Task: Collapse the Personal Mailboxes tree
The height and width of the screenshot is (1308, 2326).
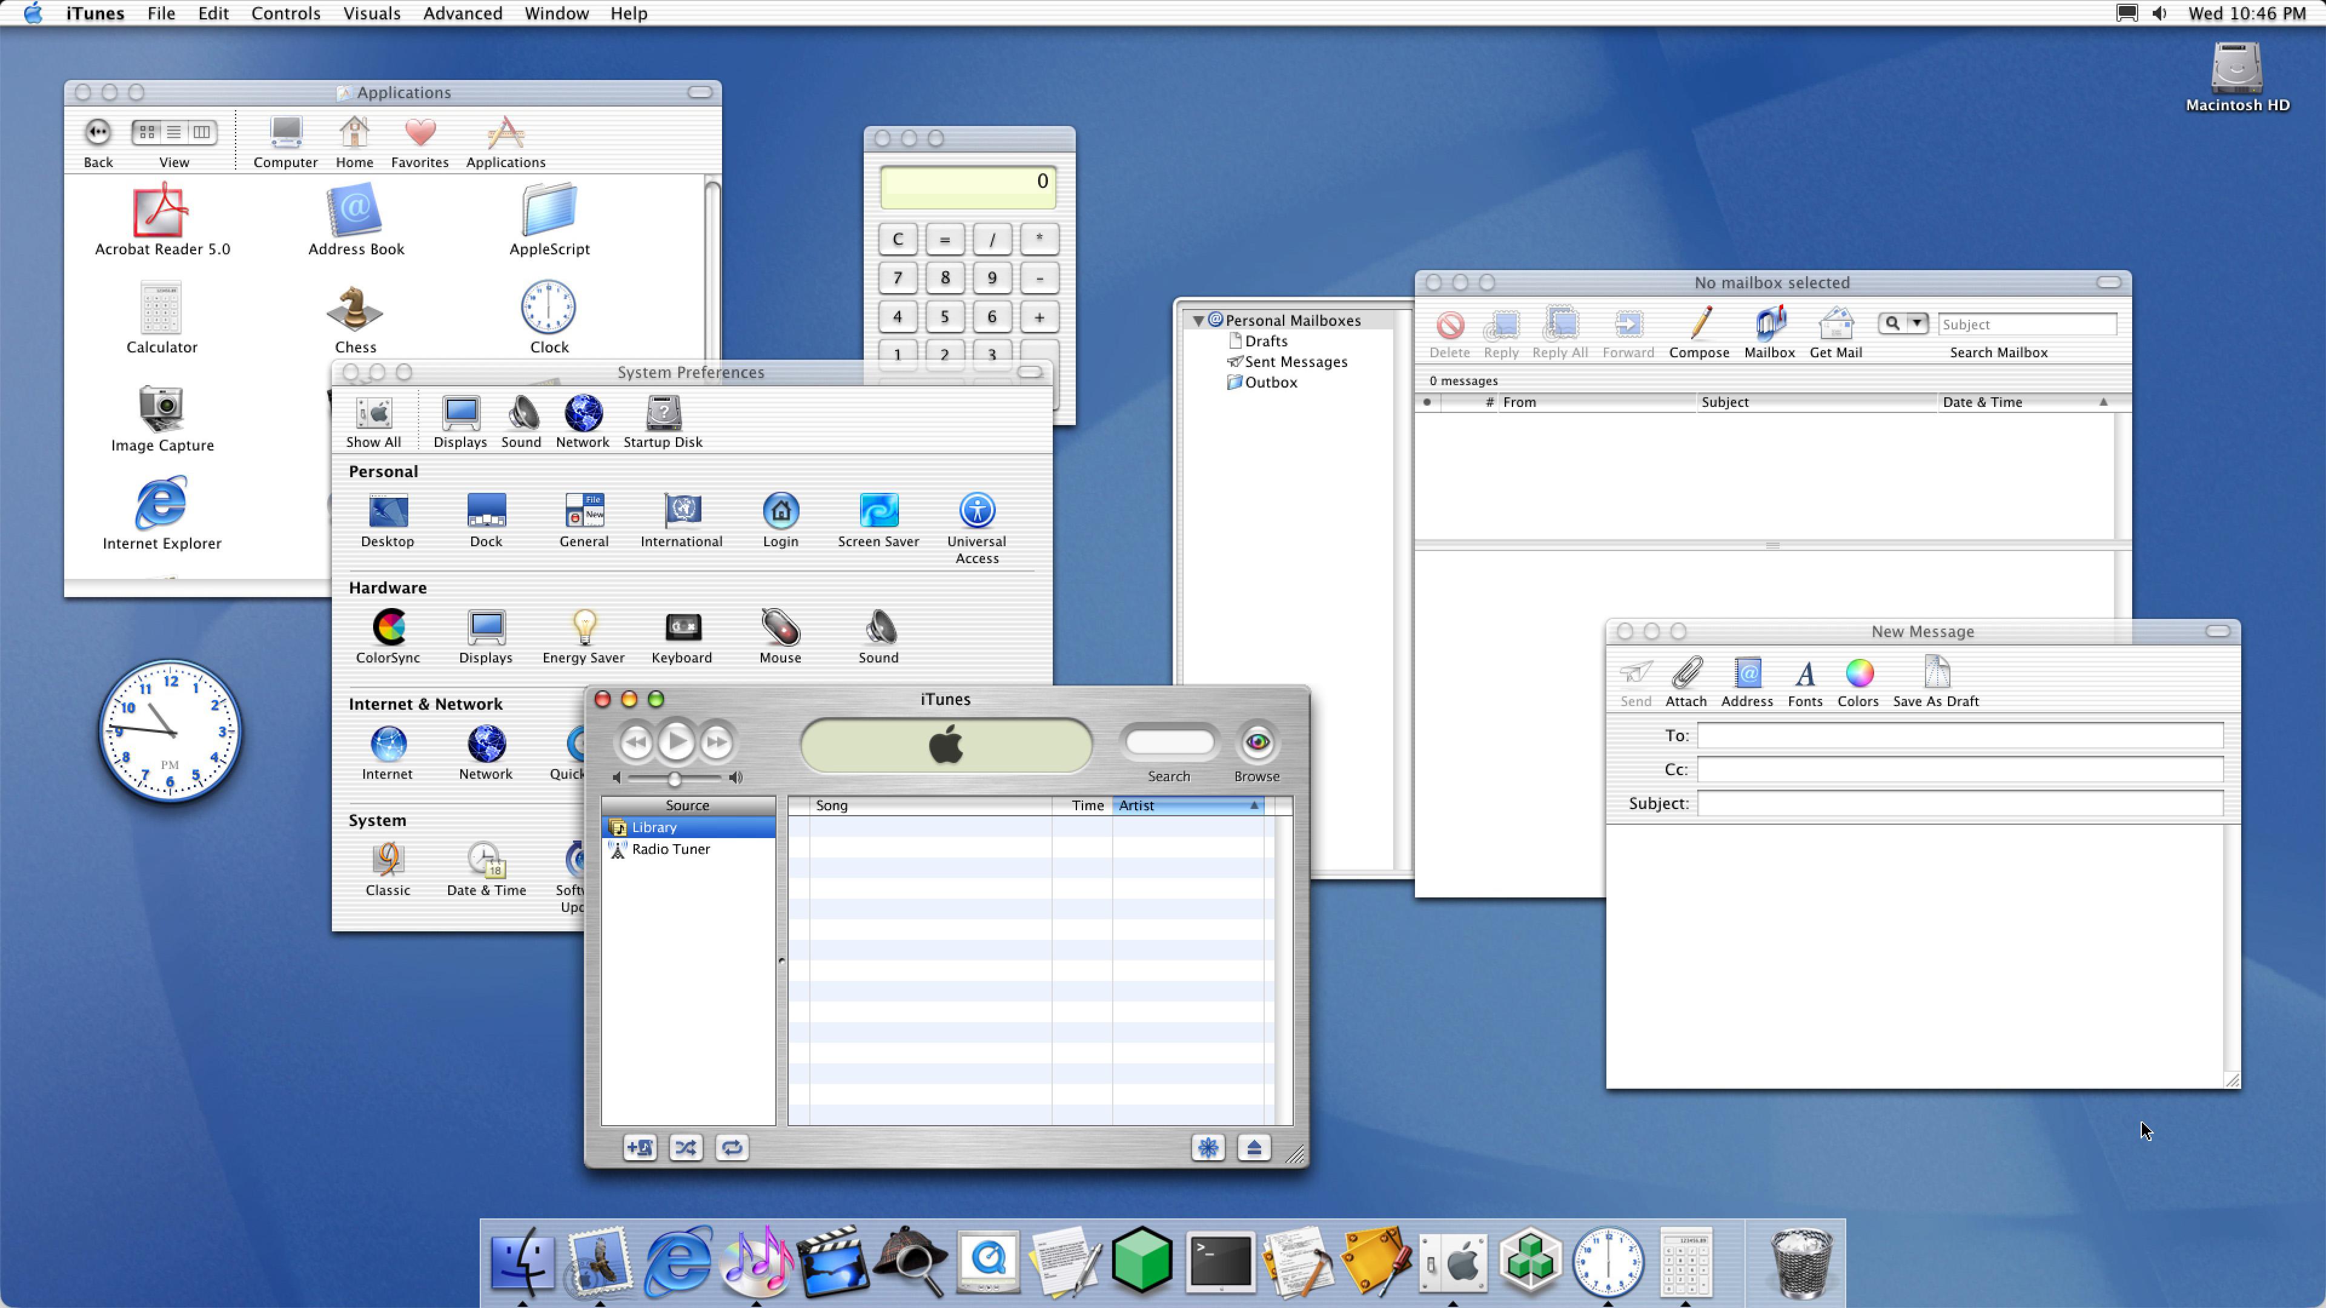Action: point(1198,320)
